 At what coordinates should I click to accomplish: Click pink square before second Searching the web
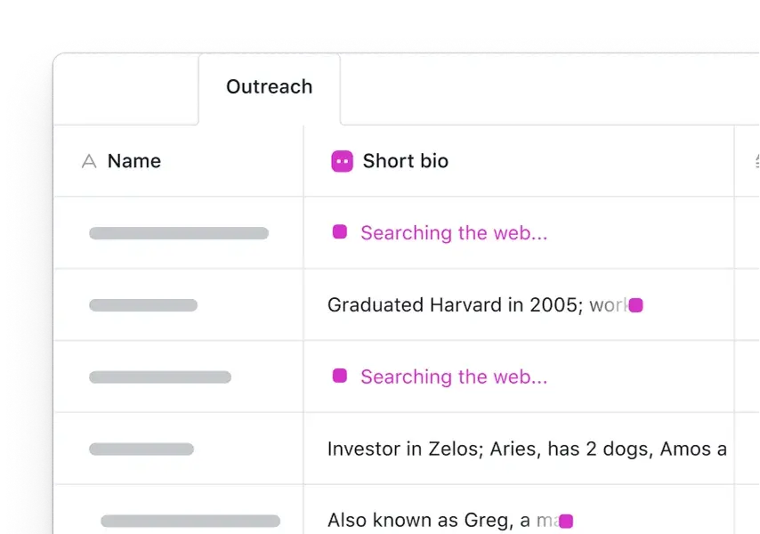[x=339, y=376]
